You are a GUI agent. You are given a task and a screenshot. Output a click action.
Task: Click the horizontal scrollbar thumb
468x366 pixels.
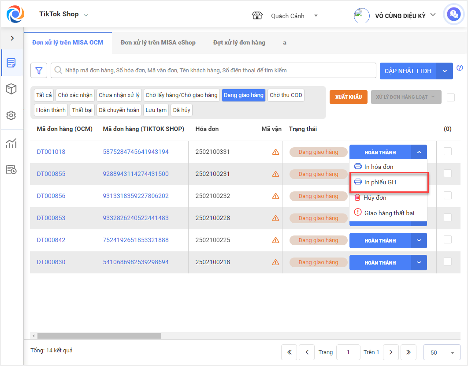[x=99, y=336]
